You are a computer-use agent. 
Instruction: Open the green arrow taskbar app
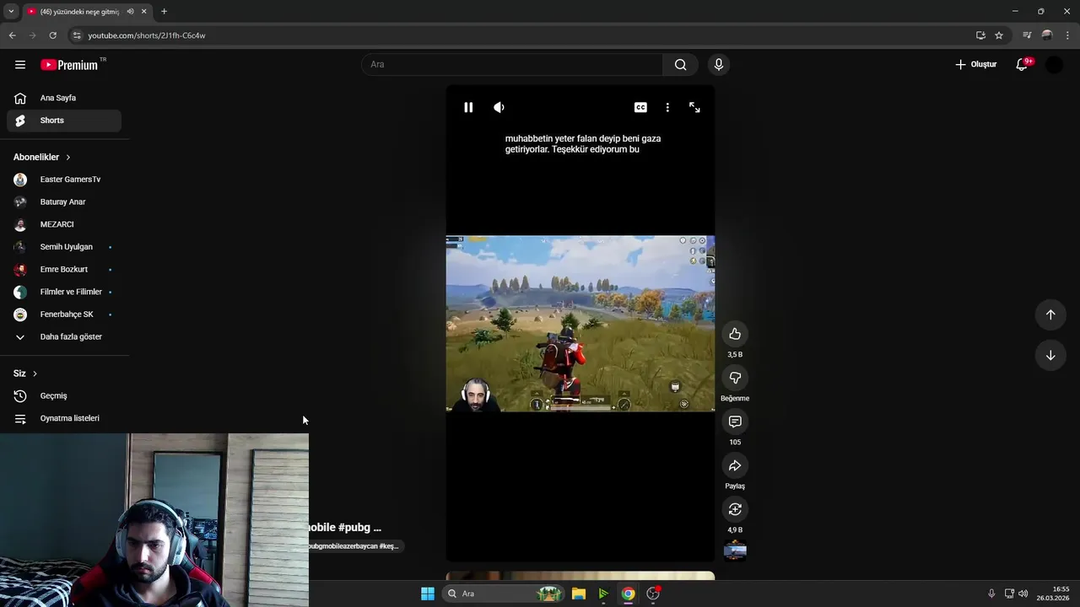coord(603,594)
